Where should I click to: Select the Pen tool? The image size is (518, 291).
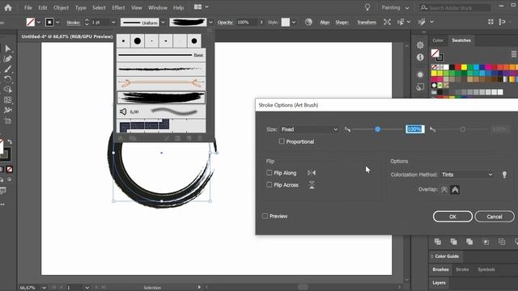click(x=8, y=59)
